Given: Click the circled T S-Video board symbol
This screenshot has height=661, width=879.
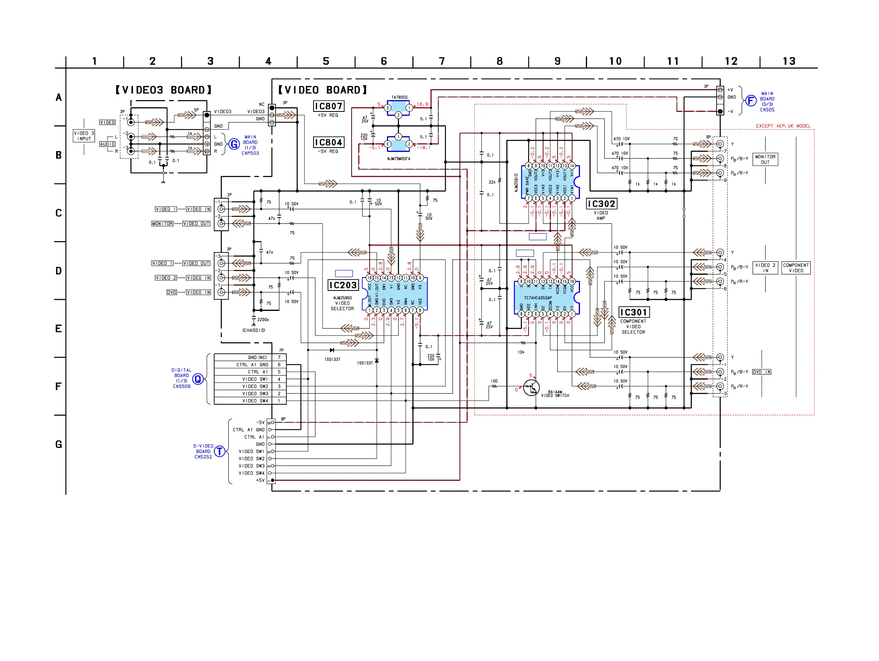Looking at the screenshot, I should coord(219,451).
